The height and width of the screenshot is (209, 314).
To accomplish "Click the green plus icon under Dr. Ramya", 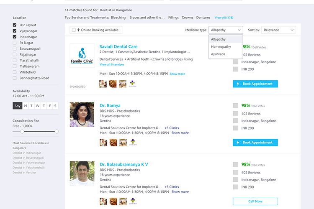I will point(132,143).
